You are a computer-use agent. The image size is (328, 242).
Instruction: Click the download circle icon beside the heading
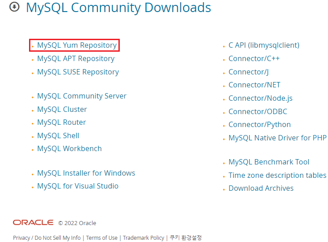14,7
